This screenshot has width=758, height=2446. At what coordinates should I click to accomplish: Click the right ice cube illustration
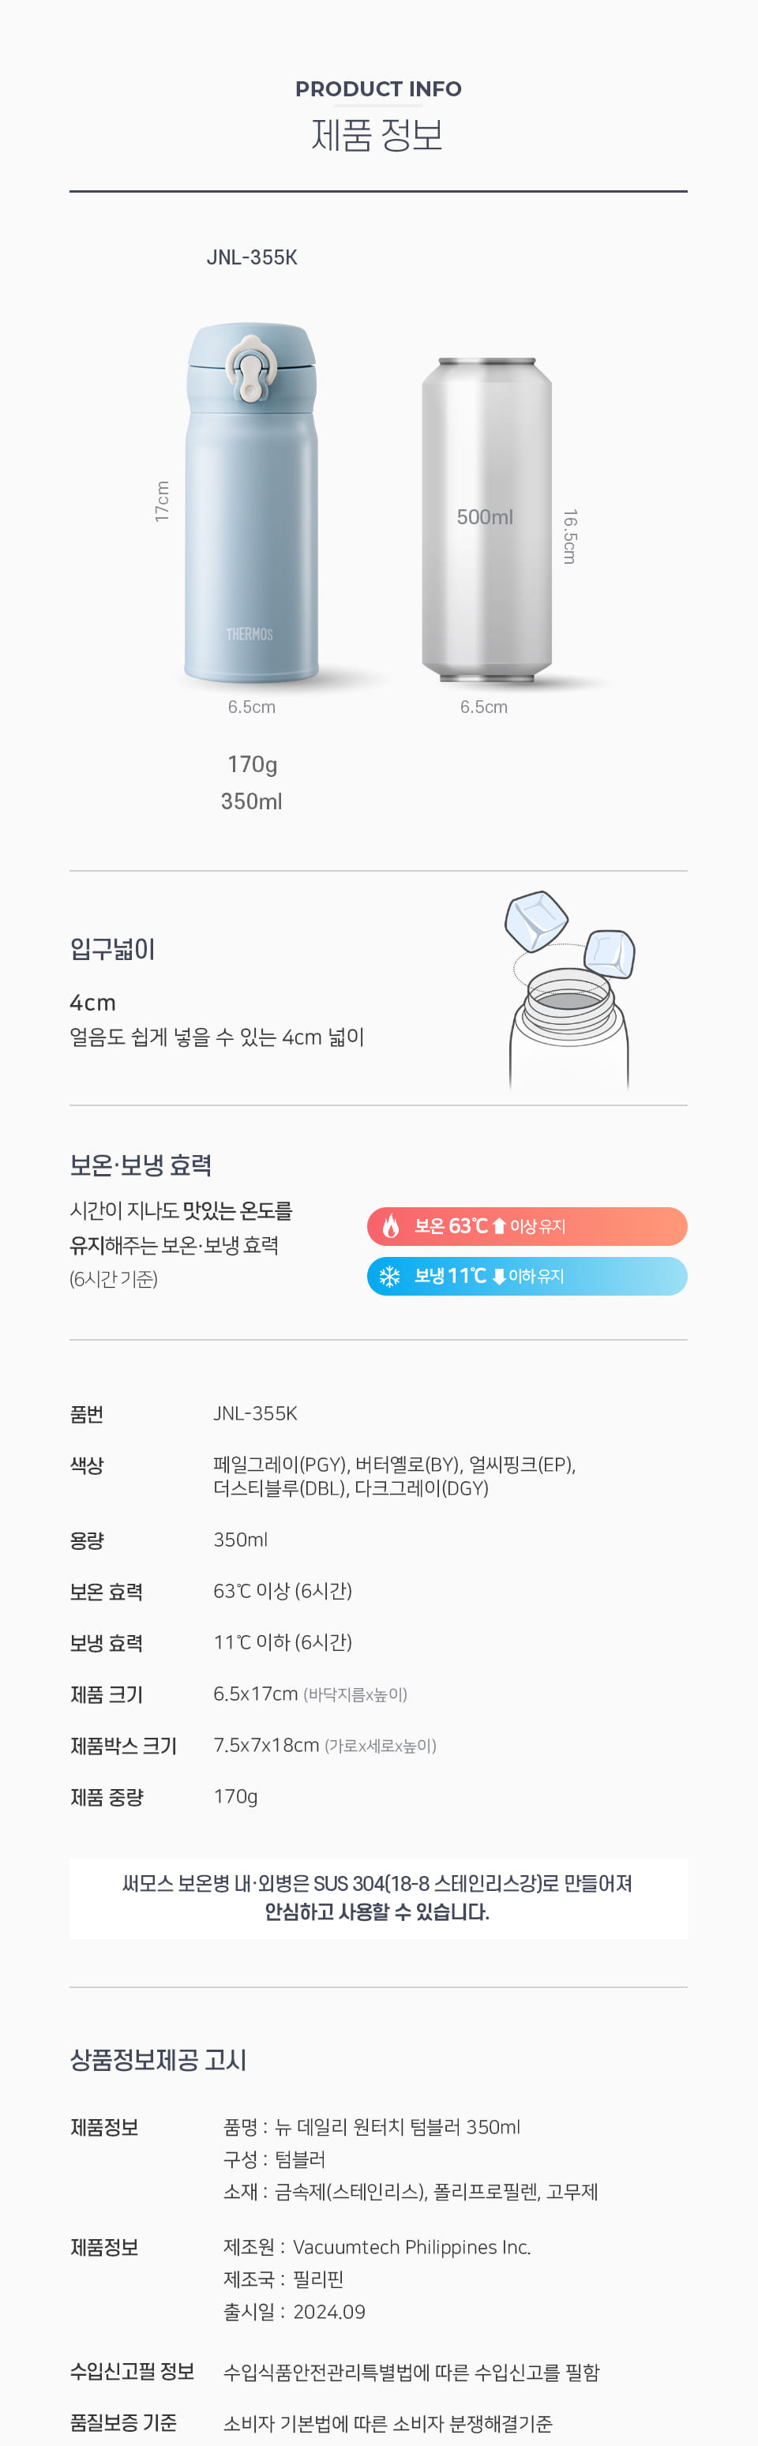(x=610, y=952)
